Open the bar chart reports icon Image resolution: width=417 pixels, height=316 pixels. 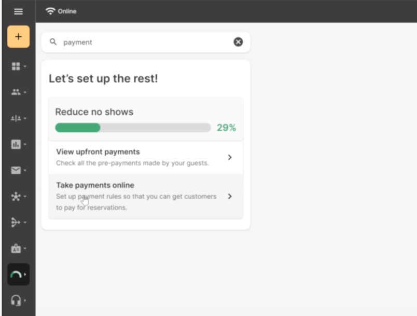click(17, 144)
